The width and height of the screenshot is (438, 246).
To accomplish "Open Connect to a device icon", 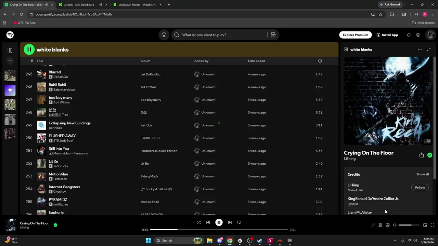I will point(388,225).
